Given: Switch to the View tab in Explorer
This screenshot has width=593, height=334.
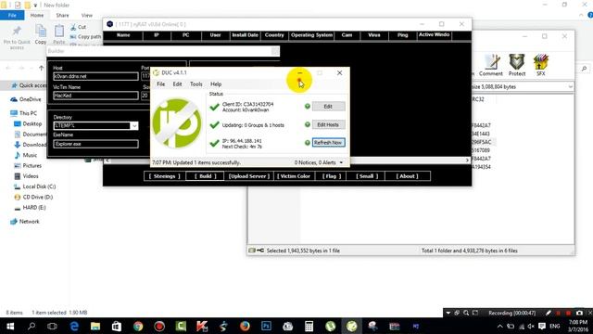Looking at the screenshot, I should (x=86, y=16).
